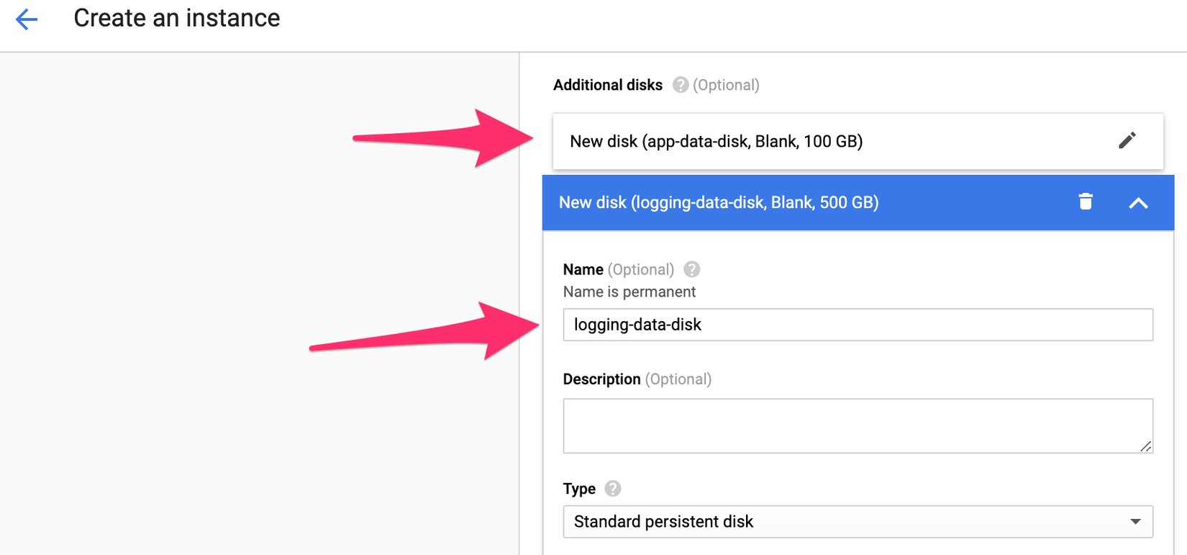
Task: Click the Name is permanent hint text
Action: 629,292
